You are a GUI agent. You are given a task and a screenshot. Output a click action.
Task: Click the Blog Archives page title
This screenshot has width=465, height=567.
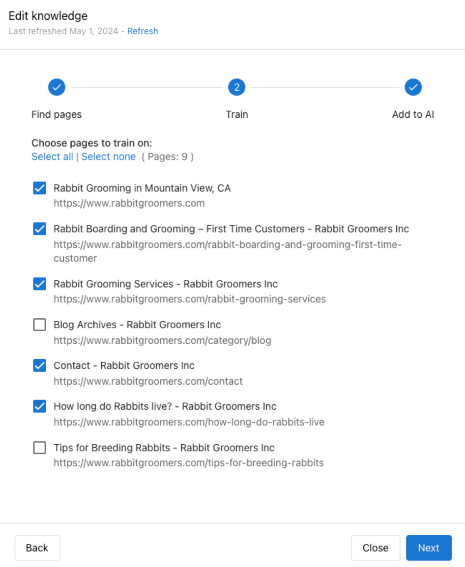pos(137,325)
